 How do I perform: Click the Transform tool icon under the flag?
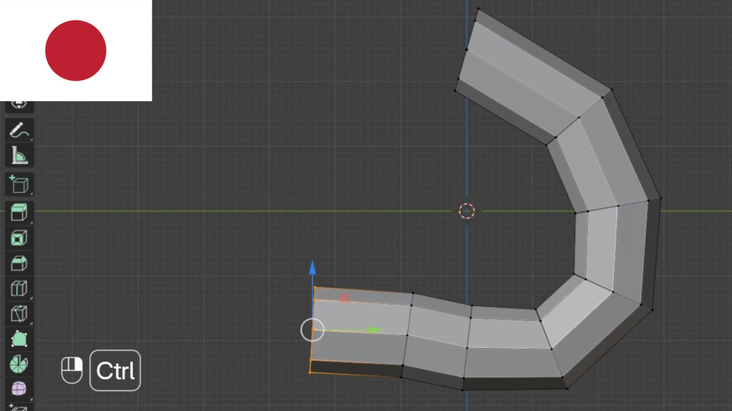(x=19, y=105)
